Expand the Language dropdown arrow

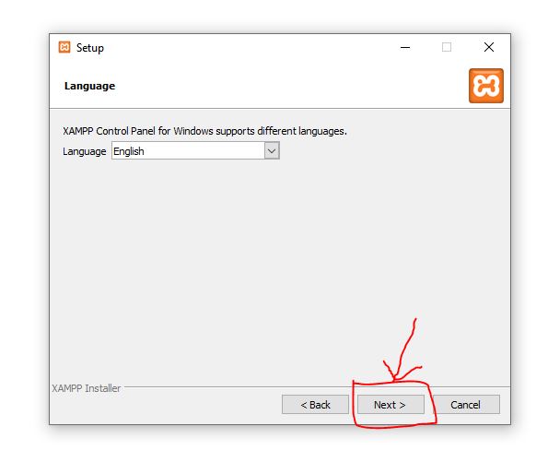pos(272,151)
